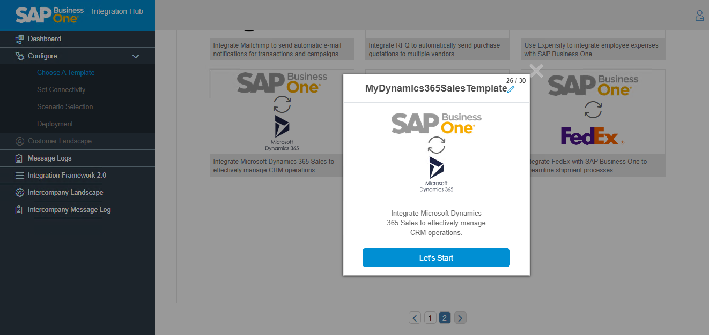Close the template dialog with X
The width and height of the screenshot is (709, 335).
tap(536, 71)
